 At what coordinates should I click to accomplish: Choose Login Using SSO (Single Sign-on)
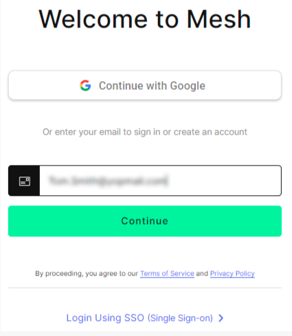click(145, 318)
